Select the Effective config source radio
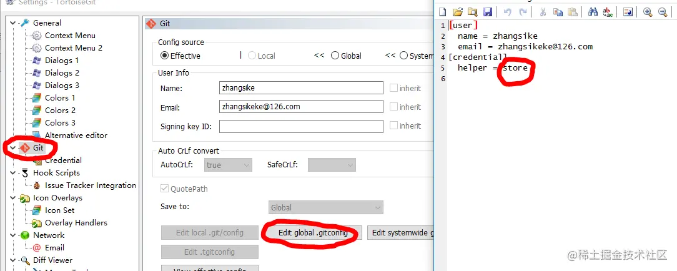The image size is (677, 271). pyautogui.click(x=164, y=56)
